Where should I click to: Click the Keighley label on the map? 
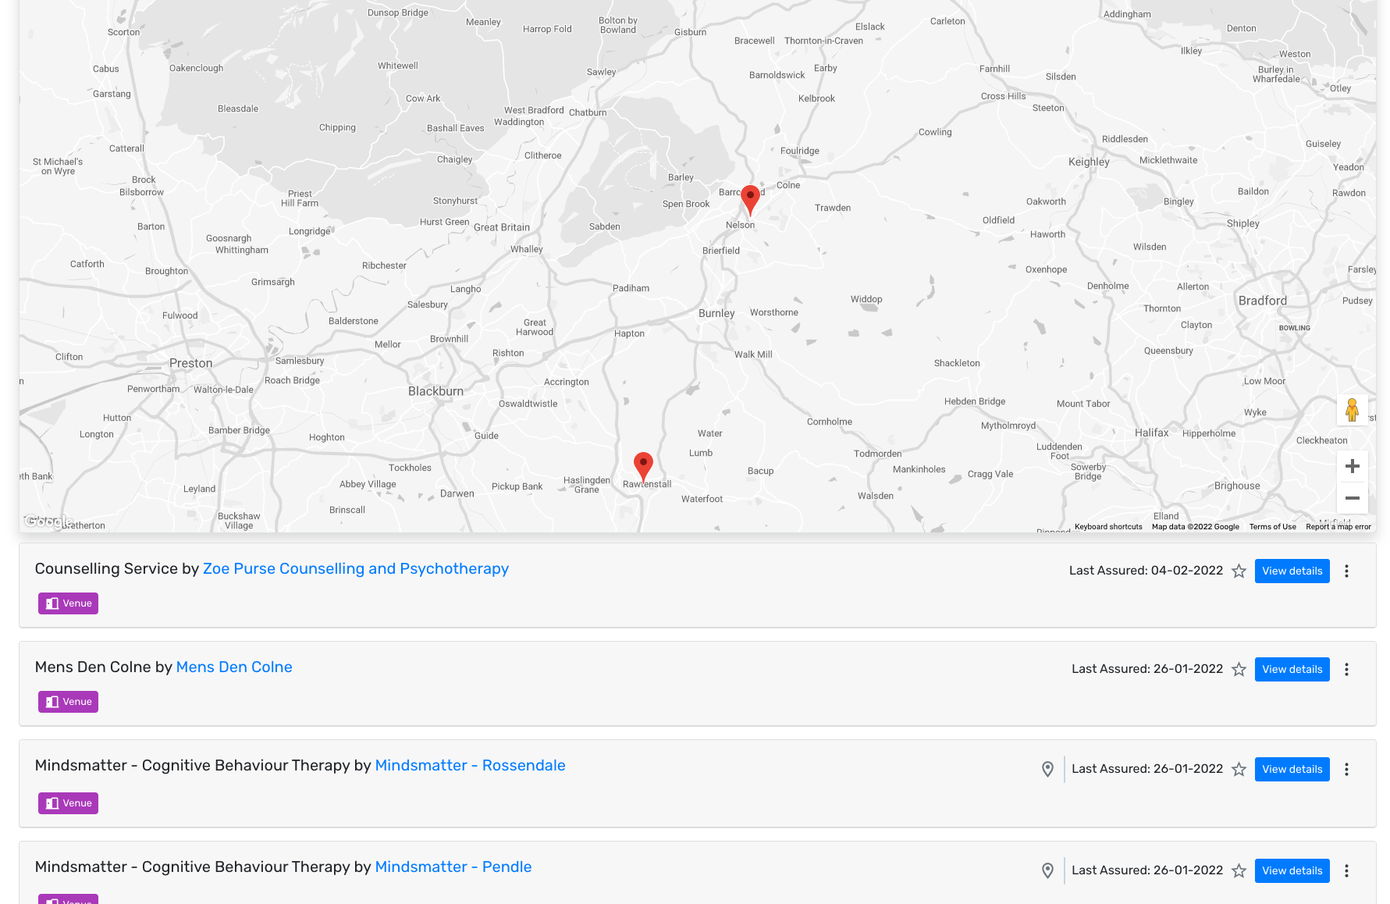(x=1089, y=162)
